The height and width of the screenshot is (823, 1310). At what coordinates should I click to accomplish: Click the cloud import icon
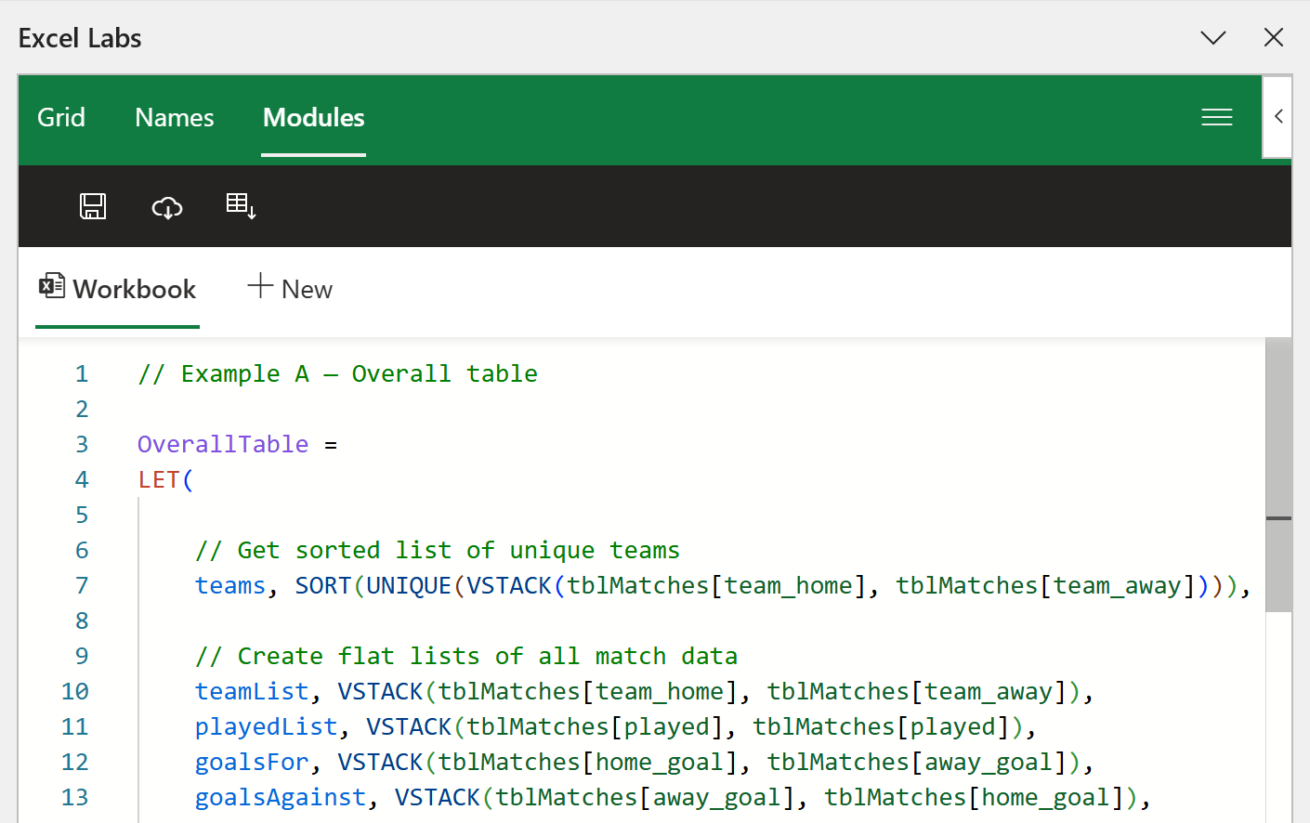click(167, 207)
